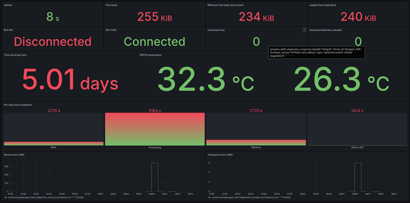Click the 1424 B headroom value
Viewport: 410px width, 203px height.
click(x=357, y=111)
